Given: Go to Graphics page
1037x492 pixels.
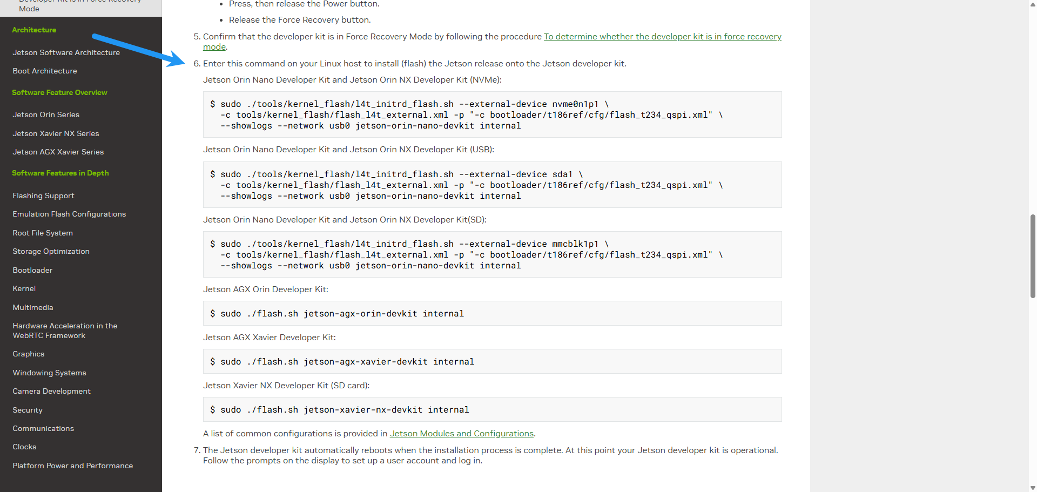Looking at the screenshot, I should [x=29, y=354].
